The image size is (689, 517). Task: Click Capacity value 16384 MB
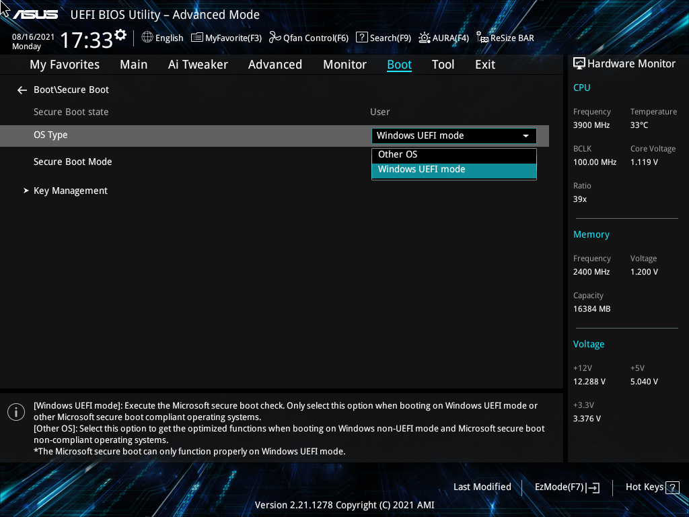click(x=591, y=309)
